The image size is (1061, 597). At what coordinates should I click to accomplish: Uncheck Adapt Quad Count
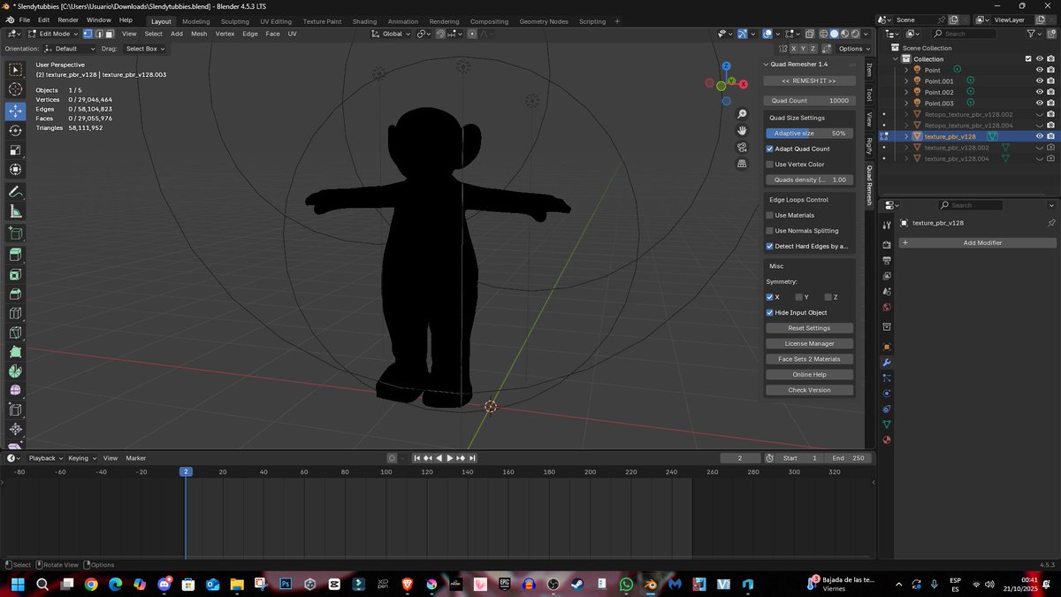[769, 149]
